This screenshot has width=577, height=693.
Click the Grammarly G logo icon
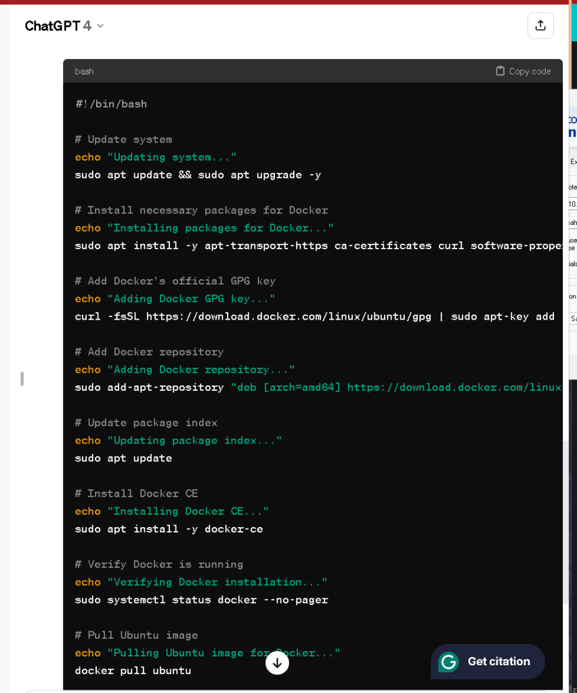point(448,662)
